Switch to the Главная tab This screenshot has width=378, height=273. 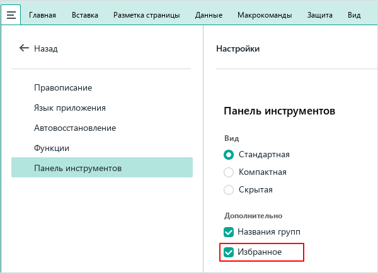pos(43,14)
